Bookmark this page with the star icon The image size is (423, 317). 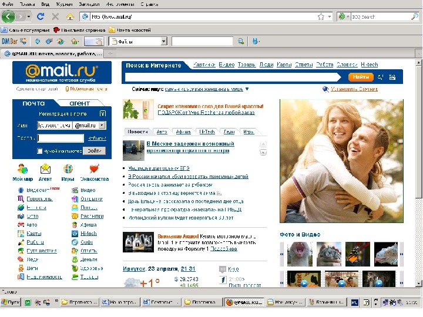(x=321, y=16)
